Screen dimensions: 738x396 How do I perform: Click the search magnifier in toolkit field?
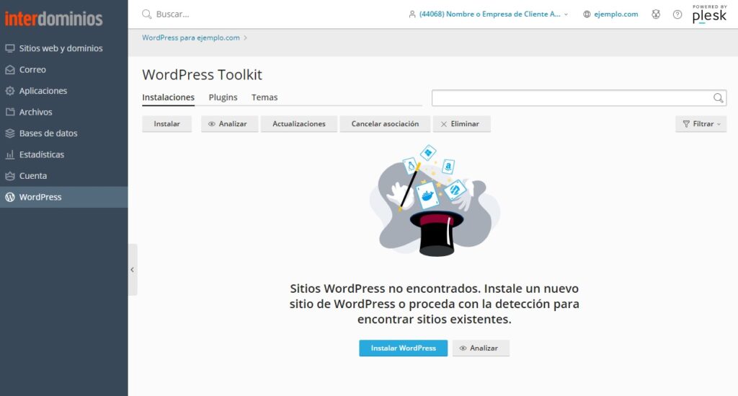719,98
